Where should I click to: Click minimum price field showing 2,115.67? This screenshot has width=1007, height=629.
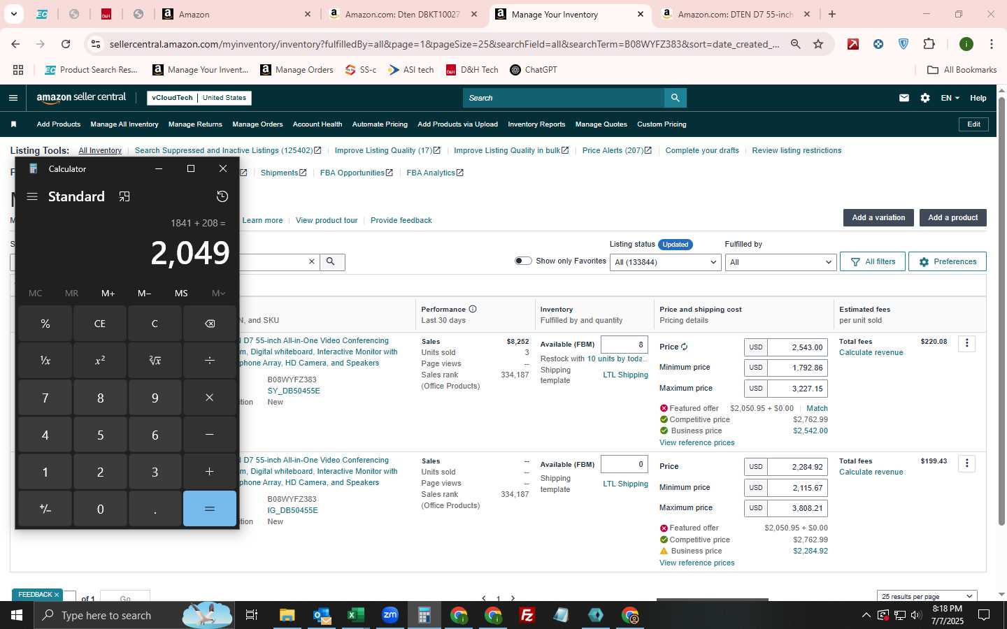(x=797, y=488)
